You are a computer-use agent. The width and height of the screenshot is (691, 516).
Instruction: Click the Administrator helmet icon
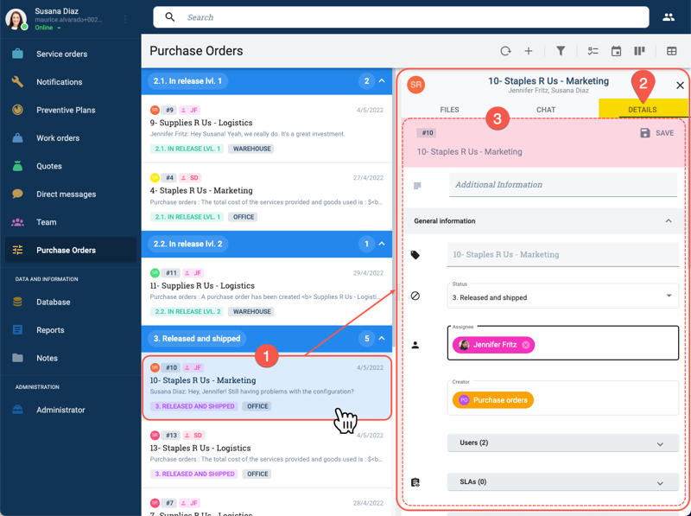pyautogui.click(x=17, y=410)
